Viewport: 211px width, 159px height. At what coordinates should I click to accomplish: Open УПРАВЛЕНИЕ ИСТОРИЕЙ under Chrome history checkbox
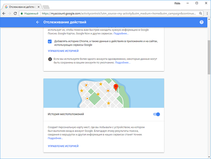coord(63,51)
